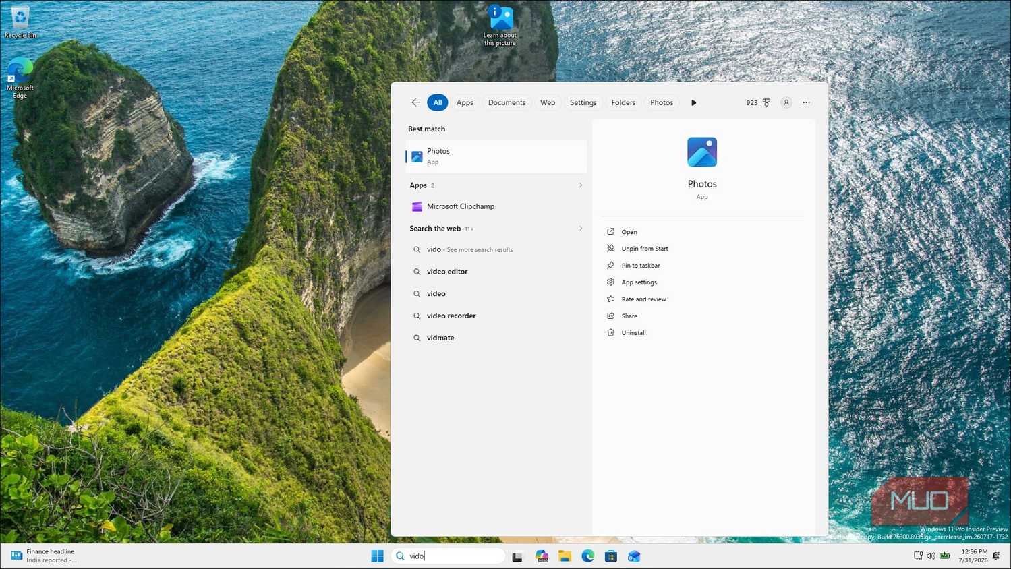Viewport: 1011px width, 569px height.
Task: Open 'Learn about this picture' desktop icon
Action: 500,26
